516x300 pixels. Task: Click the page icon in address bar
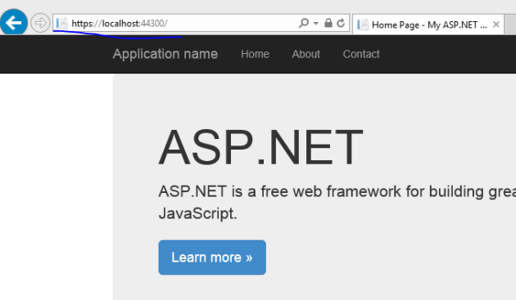[62, 23]
